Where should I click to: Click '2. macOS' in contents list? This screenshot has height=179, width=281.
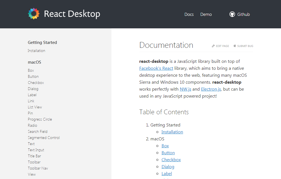[155, 139]
